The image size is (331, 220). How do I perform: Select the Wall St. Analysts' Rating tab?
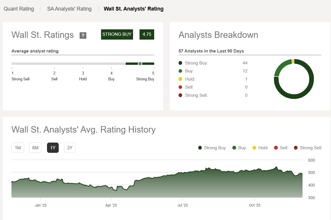click(x=133, y=9)
